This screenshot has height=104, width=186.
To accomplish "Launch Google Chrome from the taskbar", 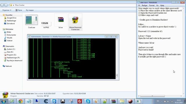I will click(21, 101).
